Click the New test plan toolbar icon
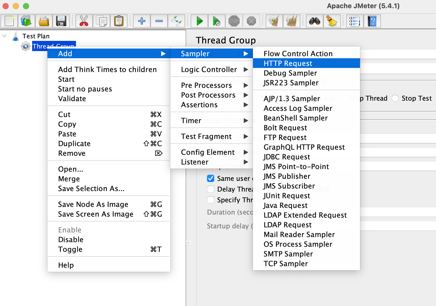 click(9, 21)
